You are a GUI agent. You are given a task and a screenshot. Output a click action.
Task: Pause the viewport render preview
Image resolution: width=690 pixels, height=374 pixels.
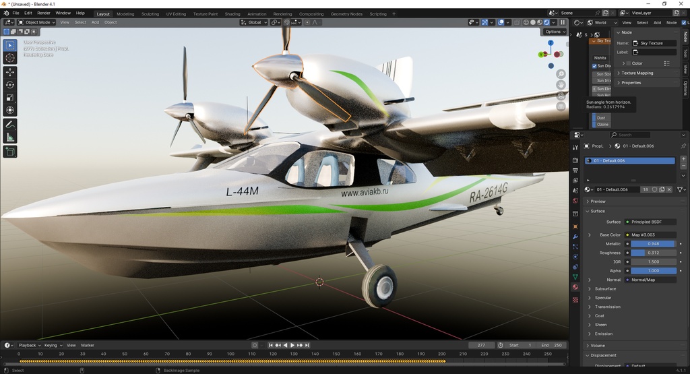(563, 22)
